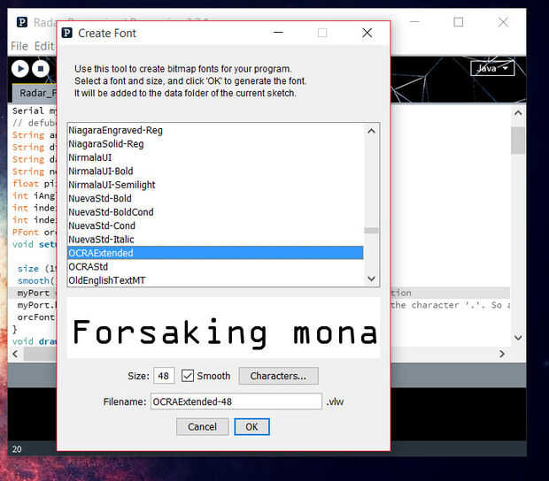
Task: Open the Edit menu in Processing
Action: coord(44,46)
